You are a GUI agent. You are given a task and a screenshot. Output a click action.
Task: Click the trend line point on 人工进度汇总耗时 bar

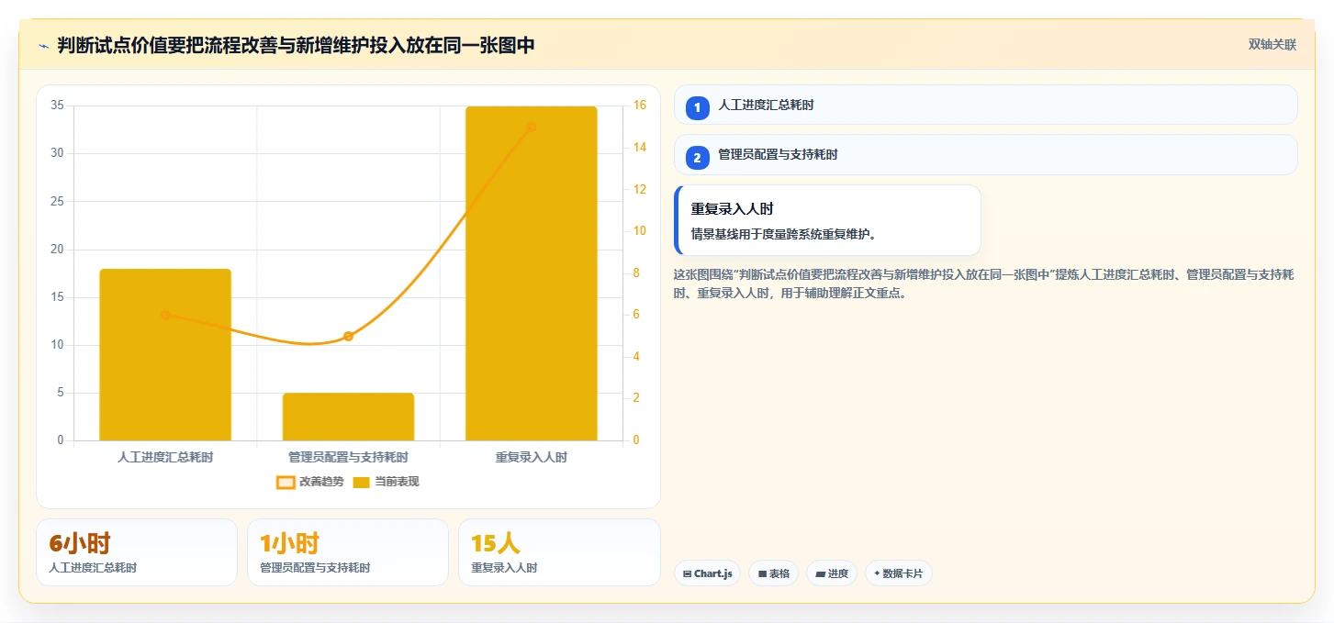click(165, 315)
